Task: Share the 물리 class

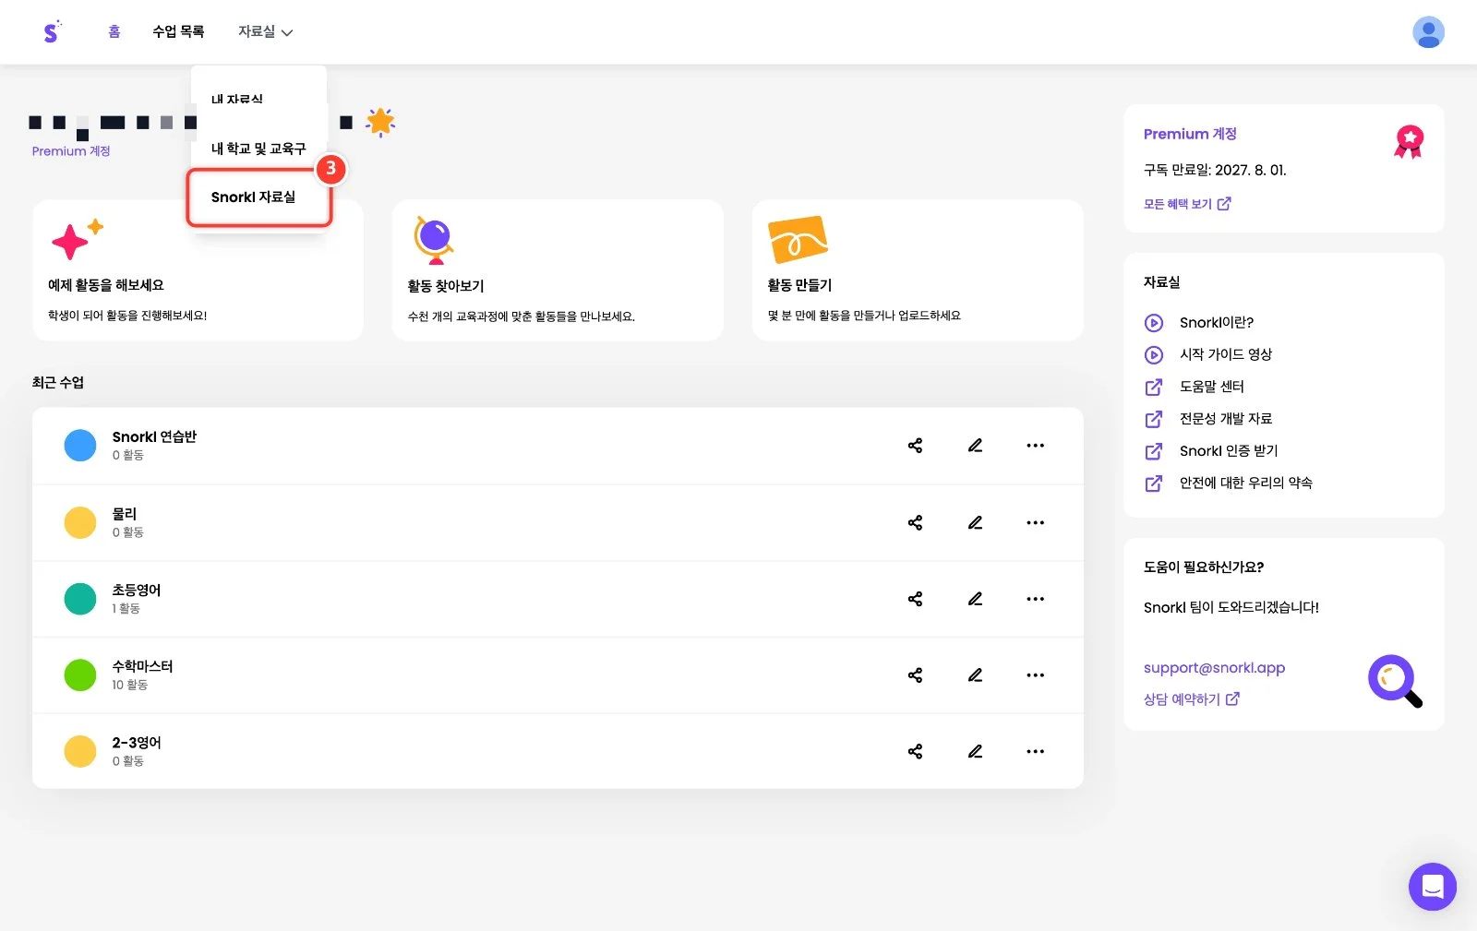Action: pos(915,523)
